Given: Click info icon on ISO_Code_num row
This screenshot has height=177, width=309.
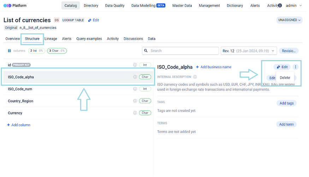Looking at the screenshot, I should coord(135,89).
